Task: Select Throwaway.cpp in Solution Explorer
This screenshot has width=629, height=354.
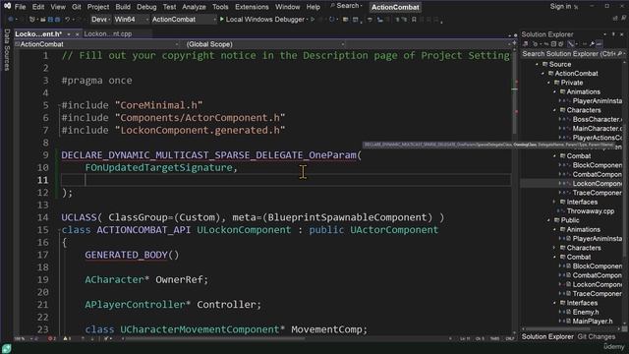Action: tap(590, 211)
